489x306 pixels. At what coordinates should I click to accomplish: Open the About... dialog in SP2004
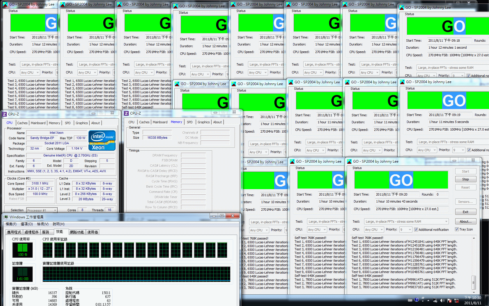465,221
